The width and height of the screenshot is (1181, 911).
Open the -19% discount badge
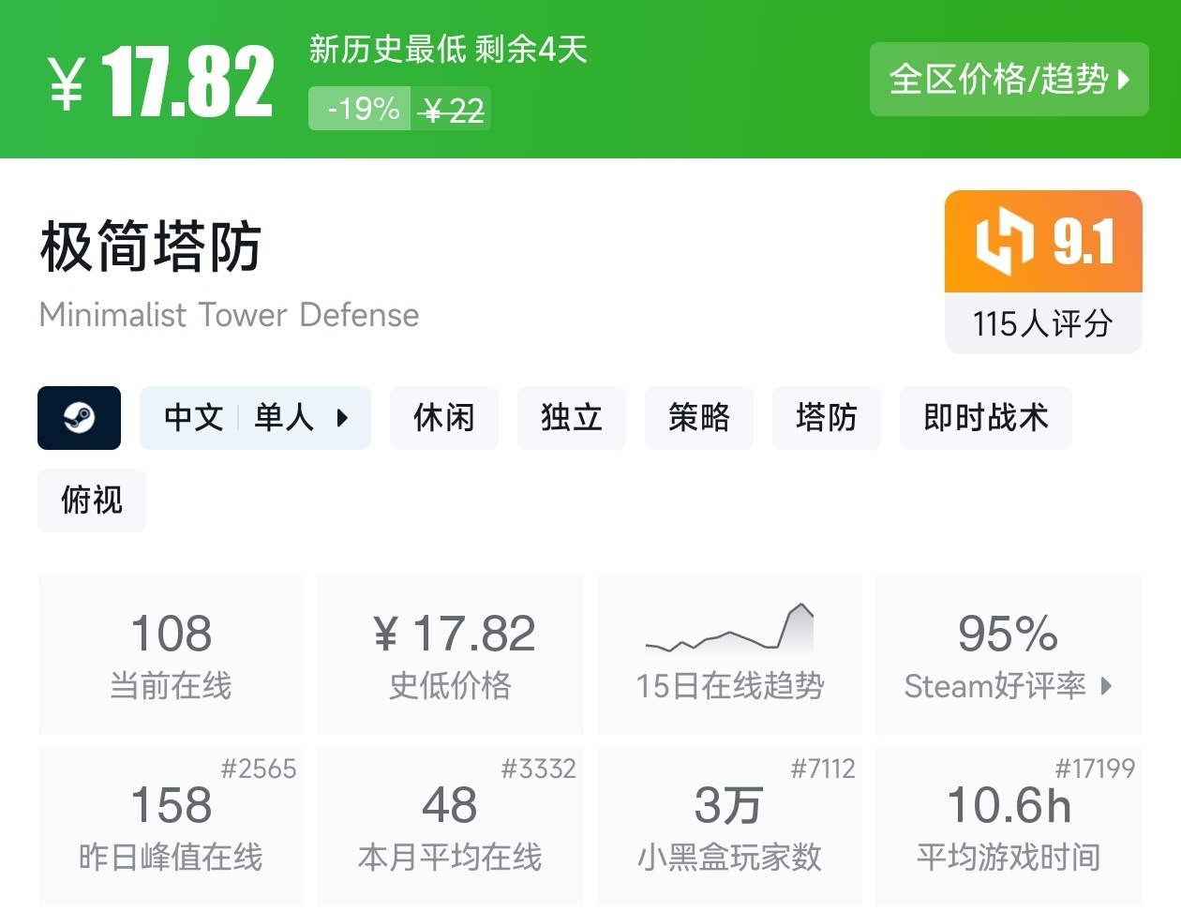360,108
